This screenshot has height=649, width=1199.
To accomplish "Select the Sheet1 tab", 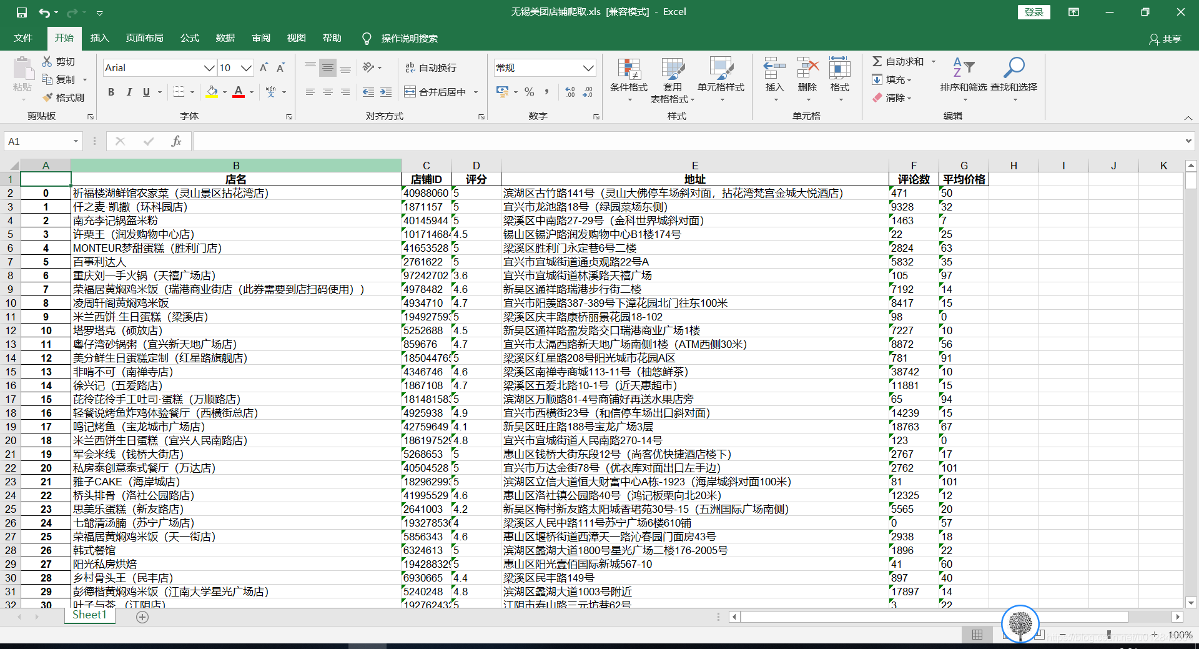I will point(89,615).
